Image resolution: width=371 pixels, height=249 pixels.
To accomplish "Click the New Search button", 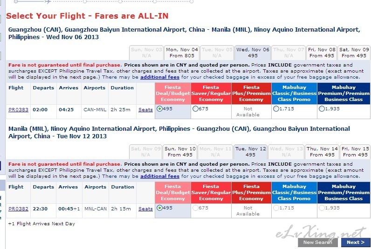I will coord(318,242).
